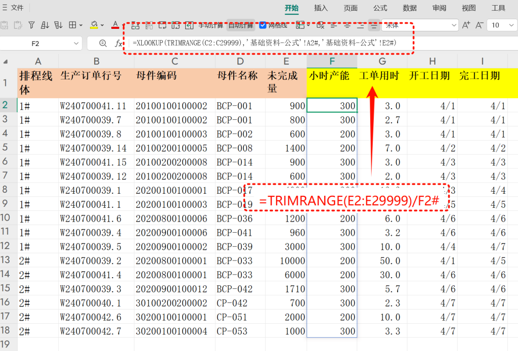Click the freeze panes icon
The width and height of the screenshot is (518, 351).
click(x=300, y=25)
